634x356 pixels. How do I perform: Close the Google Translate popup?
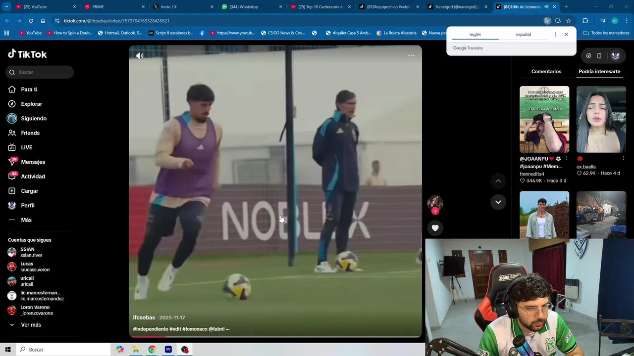pos(566,35)
